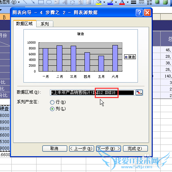Open 3-D Style cube icon
The image size is (172, 172).
[x=165, y=2]
